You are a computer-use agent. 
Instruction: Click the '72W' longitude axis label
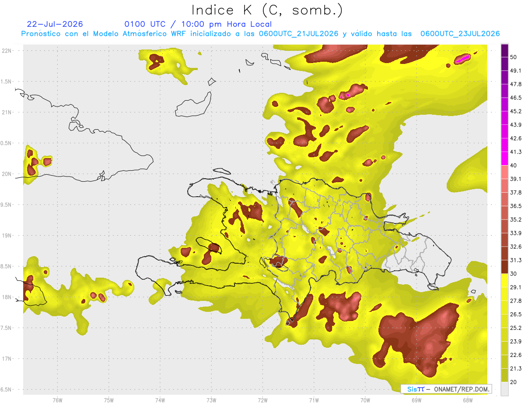[x=262, y=400]
